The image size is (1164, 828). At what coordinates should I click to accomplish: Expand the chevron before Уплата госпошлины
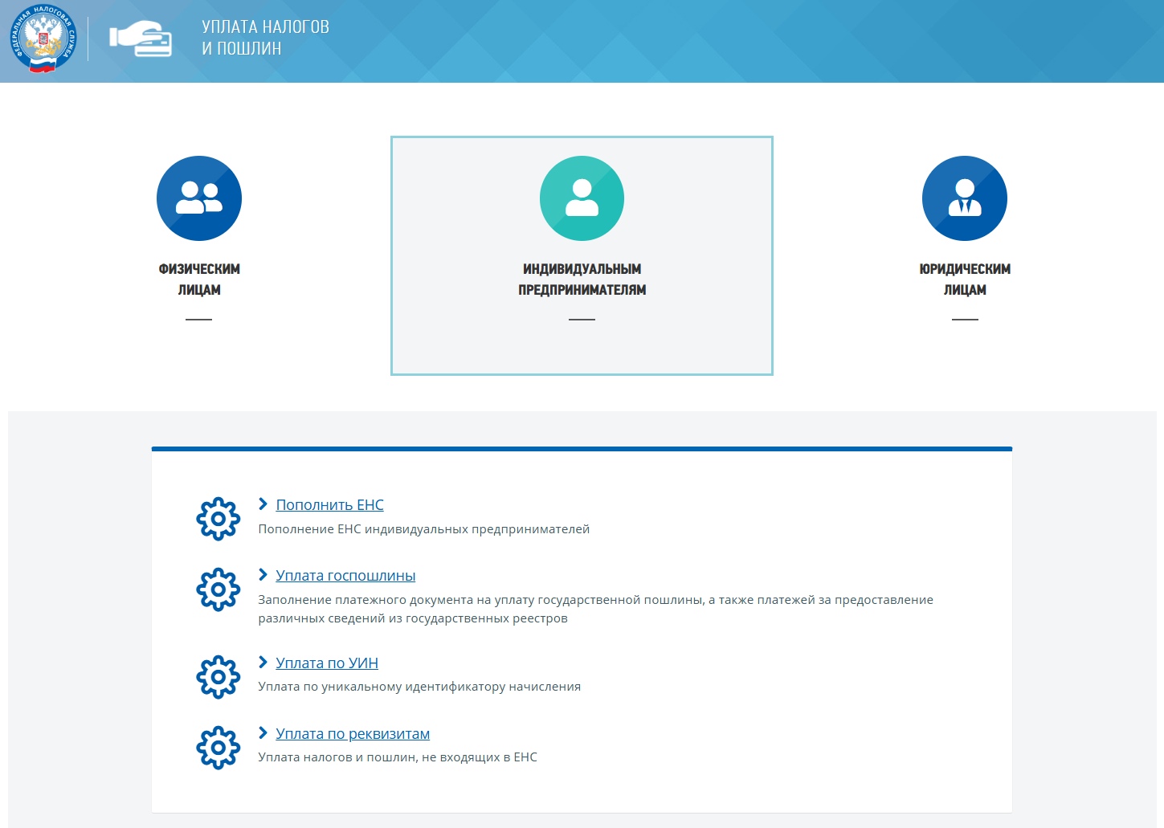(x=263, y=575)
